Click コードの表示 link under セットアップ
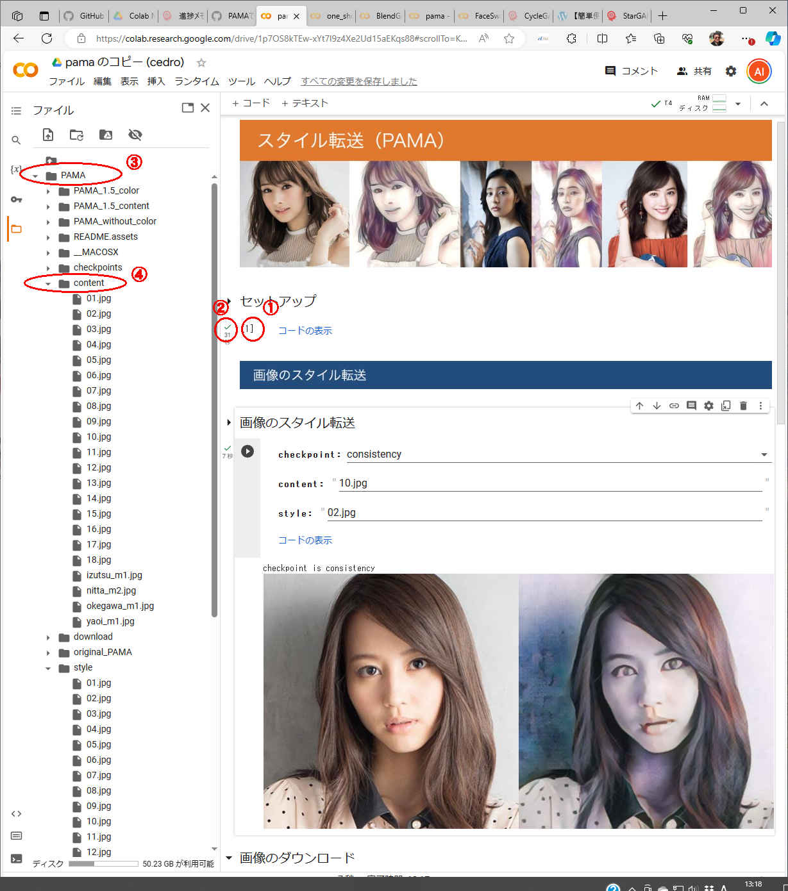 coord(305,331)
